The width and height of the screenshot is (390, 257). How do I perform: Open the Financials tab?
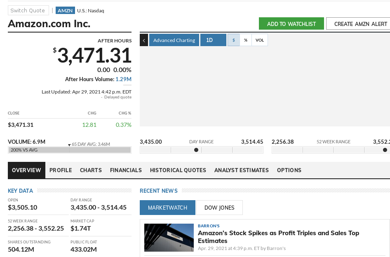pyautogui.click(x=126, y=170)
